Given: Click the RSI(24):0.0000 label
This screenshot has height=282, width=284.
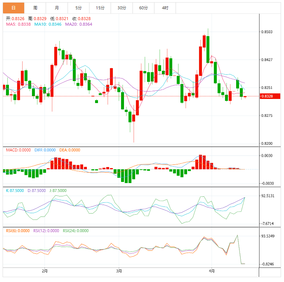Looking at the screenshot, I should [76, 231].
